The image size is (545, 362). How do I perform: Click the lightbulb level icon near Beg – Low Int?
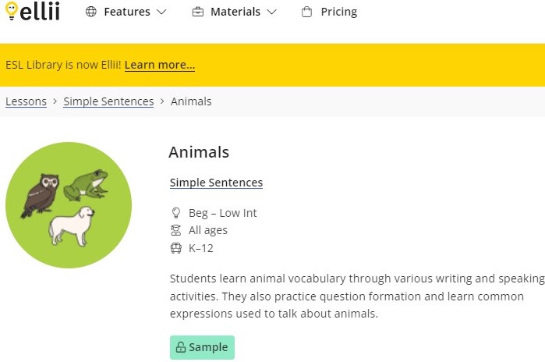pyautogui.click(x=176, y=213)
